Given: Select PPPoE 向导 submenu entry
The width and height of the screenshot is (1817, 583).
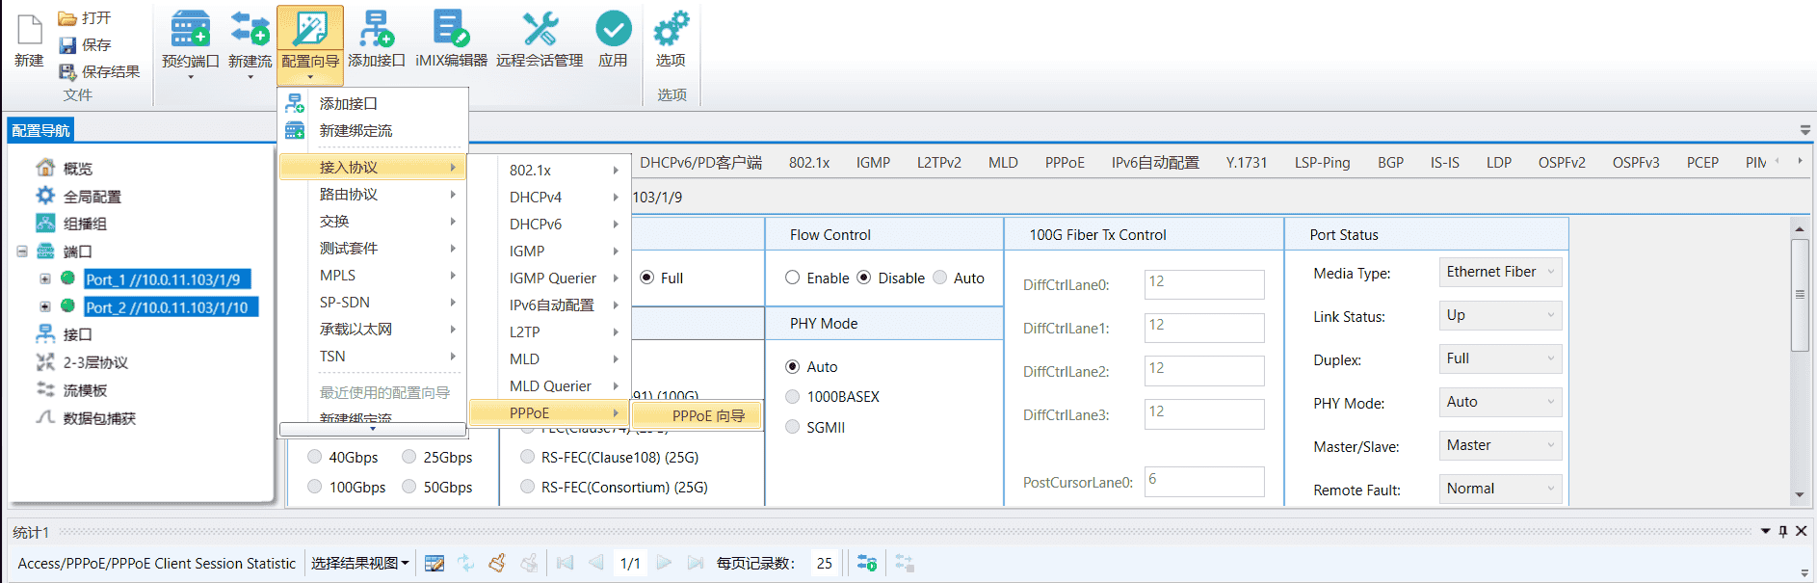Looking at the screenshot, I should [708, 415].
